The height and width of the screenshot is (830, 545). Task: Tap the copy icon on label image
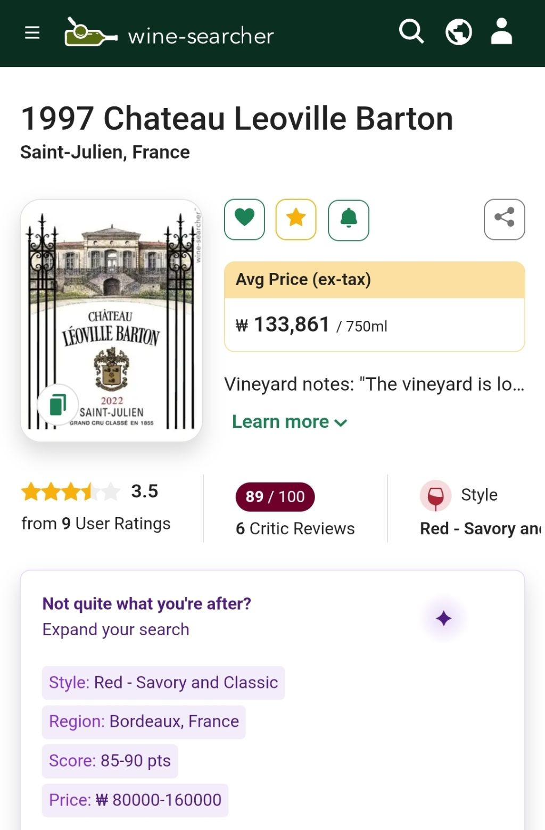click(x=58, y=404)
